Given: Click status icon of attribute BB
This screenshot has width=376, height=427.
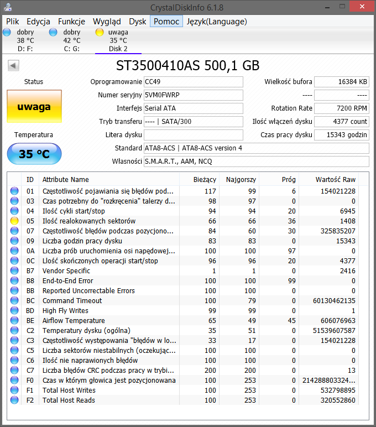Looking at the screenshot, I should point(14,290).
